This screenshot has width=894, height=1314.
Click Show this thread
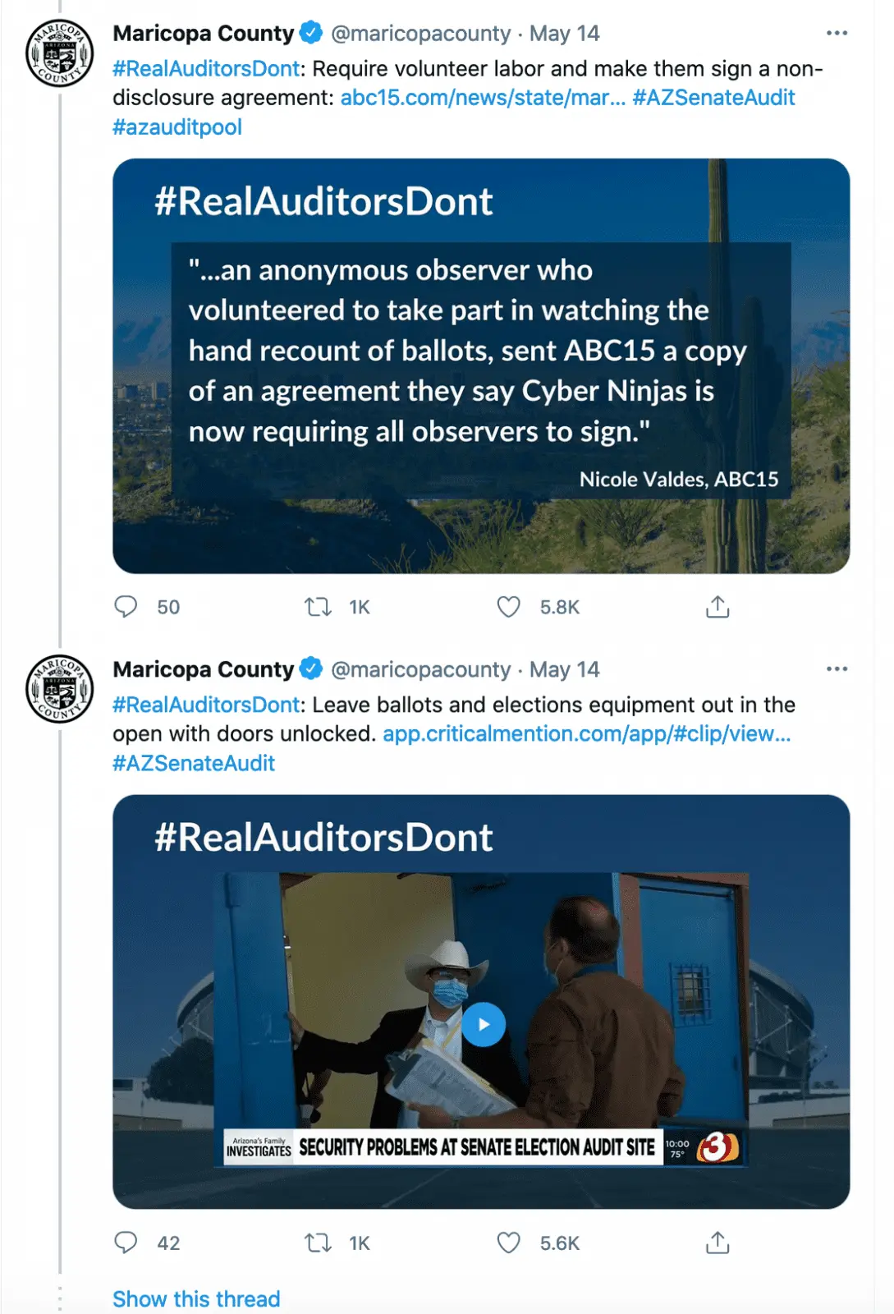point(196,1298)
